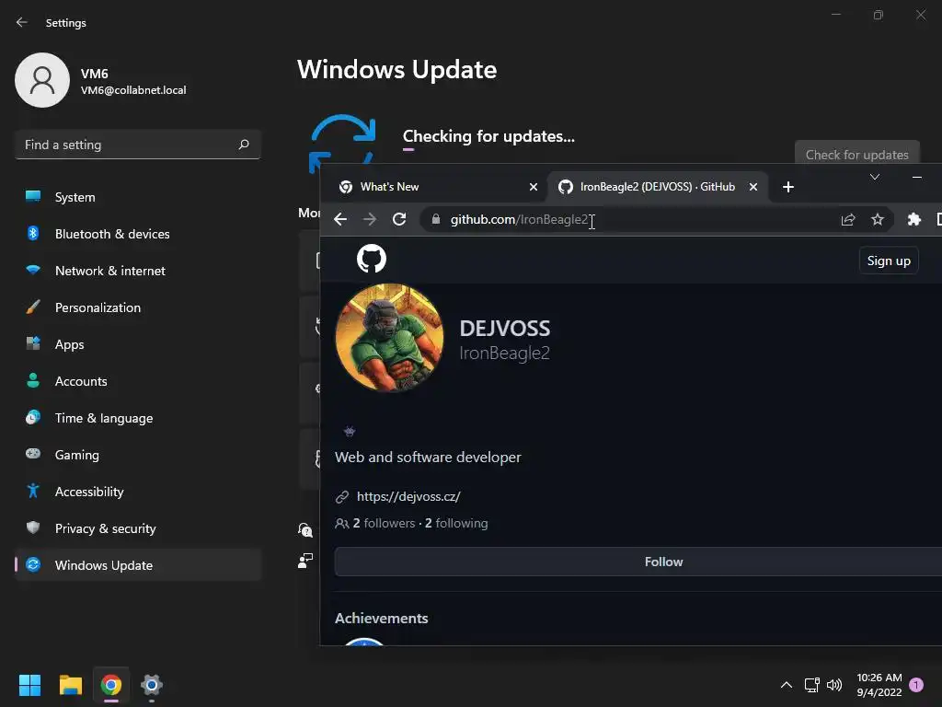Image resolution: width=942 pixels, height=707 pixels.
Task: Click the Give feedback icon in Settings
Action: pos(305,561)
